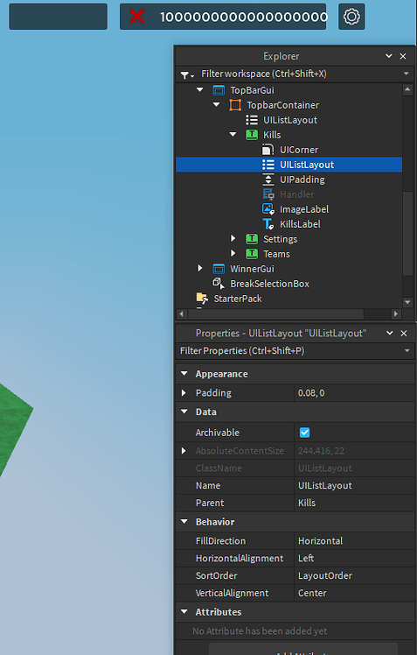
Task: Collapse the TopbarContainer tree node
Action: 217,105
